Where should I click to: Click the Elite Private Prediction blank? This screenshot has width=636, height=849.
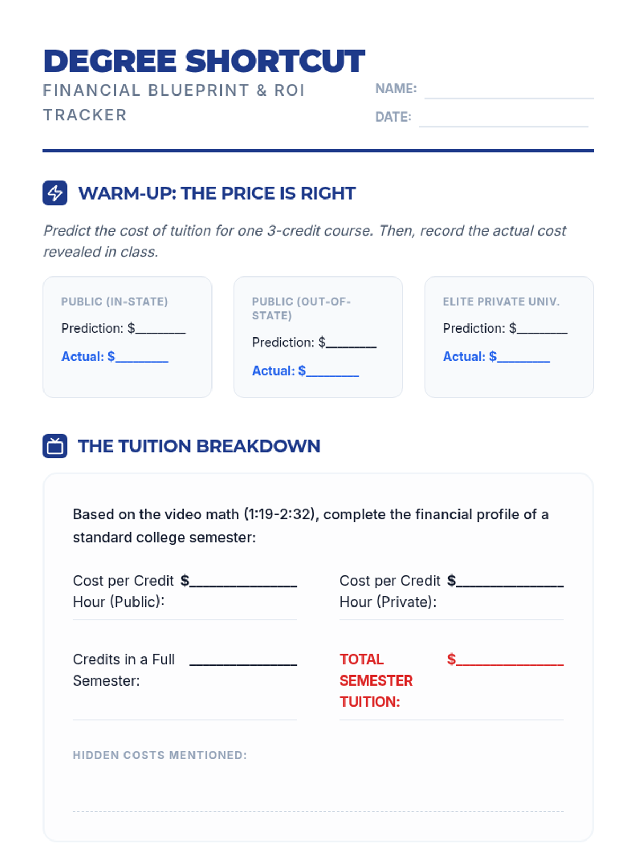(x=542, y=329)
